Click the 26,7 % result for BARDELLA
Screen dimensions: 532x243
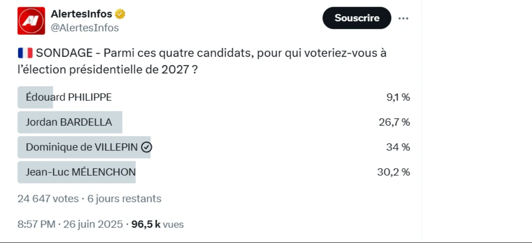[394, 122]
